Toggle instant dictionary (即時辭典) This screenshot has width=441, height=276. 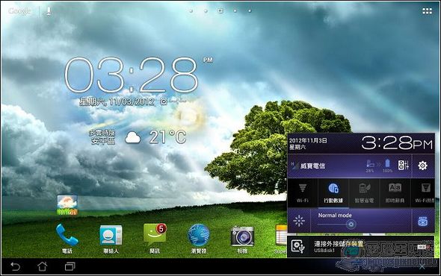[x=395, y=193]
